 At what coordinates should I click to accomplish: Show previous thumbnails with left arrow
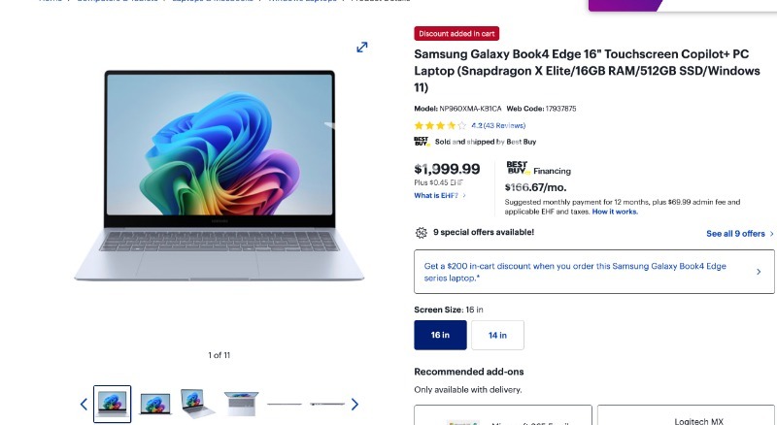tap(84, 405)
